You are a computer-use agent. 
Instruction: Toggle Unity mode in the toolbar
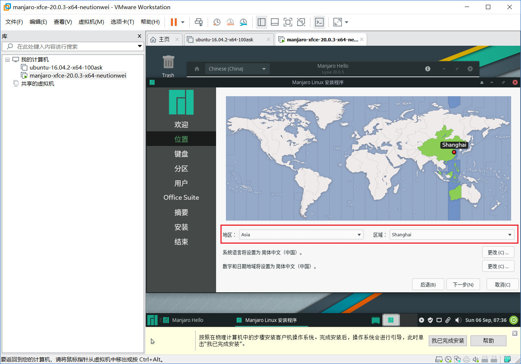[x=301, y=22]
